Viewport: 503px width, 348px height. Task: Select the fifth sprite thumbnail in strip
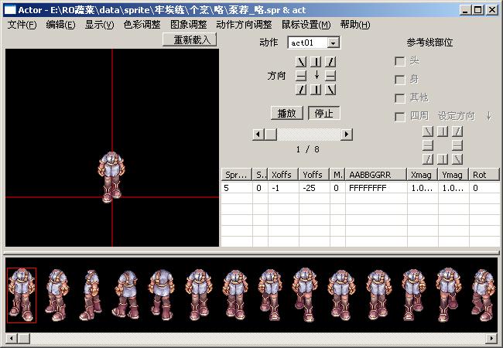click(x=162, y=295)
